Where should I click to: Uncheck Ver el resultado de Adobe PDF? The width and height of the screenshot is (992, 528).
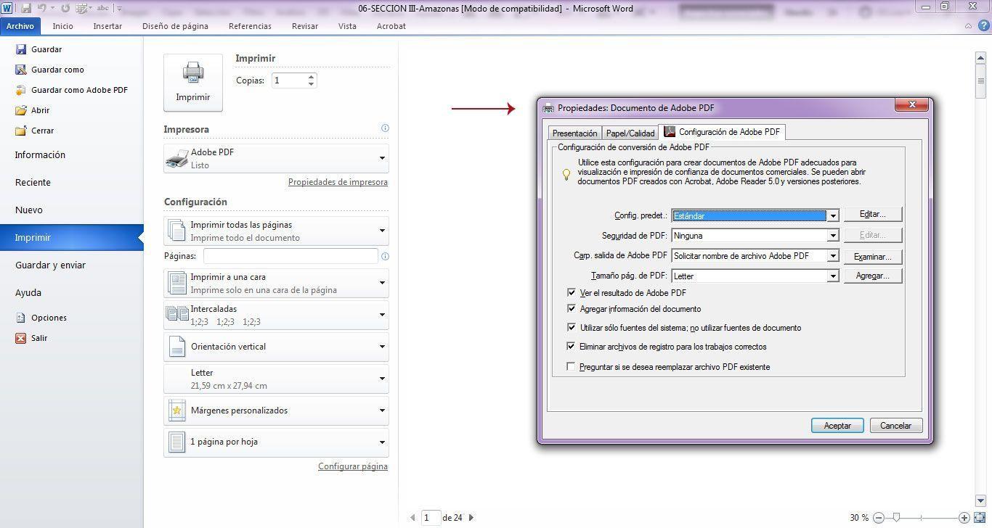tap(572, 292)
